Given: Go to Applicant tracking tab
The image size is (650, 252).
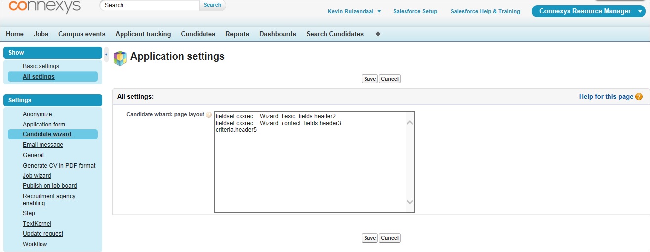Looking at the screenshot, I should pyautogui.click(x=143, y=34).
